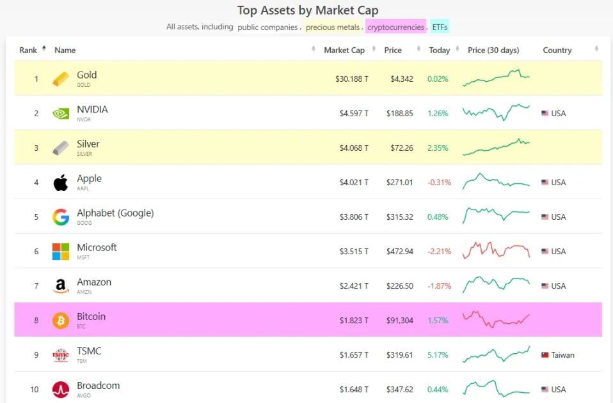Screen dimensions: 613x403
Task: Open the Gold asset page
Action: coord(87,75)
